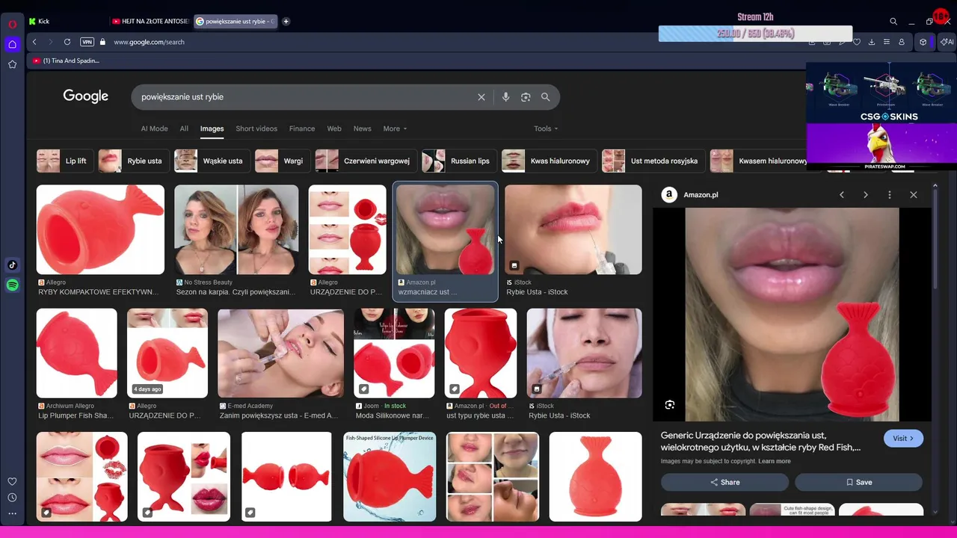Open E-med Academy lip injection thumbnail
The width and height of the screenshot is (957, 538).
tap(280, 353)
